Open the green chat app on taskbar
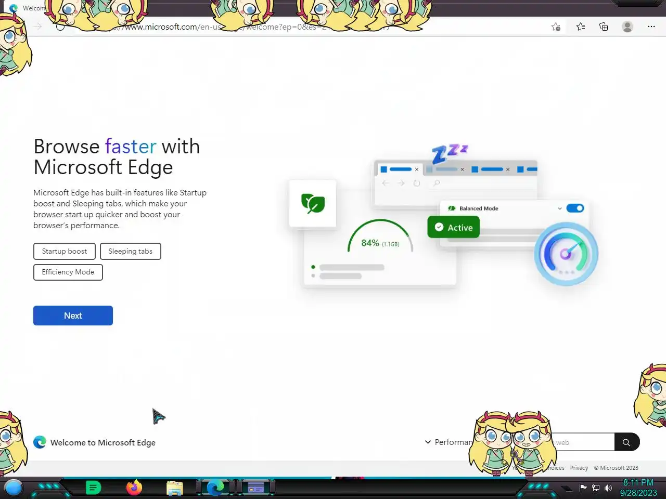Viewport: 666px width, 499px height. (93, 488)
